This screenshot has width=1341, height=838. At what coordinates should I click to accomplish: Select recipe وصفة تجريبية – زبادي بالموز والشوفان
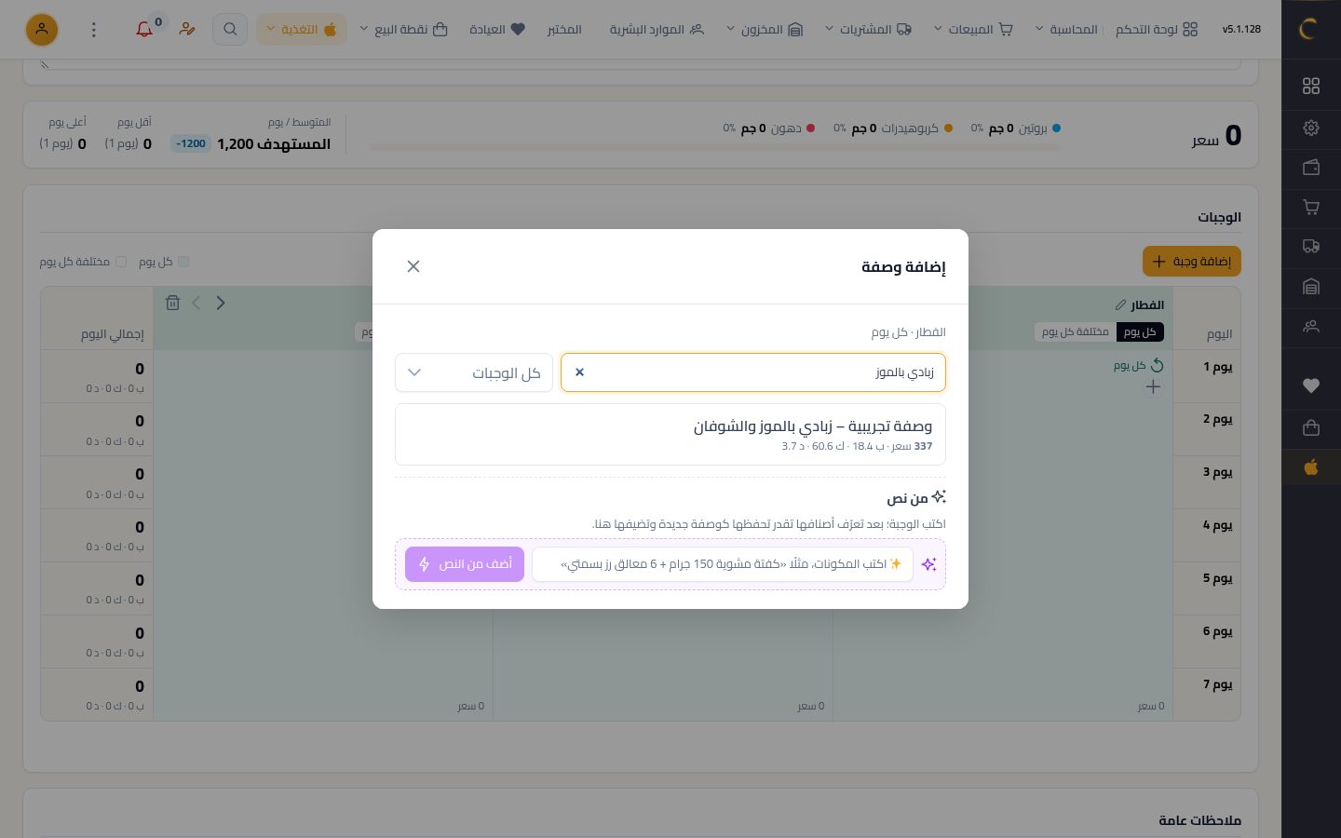(x=670, y=434)
